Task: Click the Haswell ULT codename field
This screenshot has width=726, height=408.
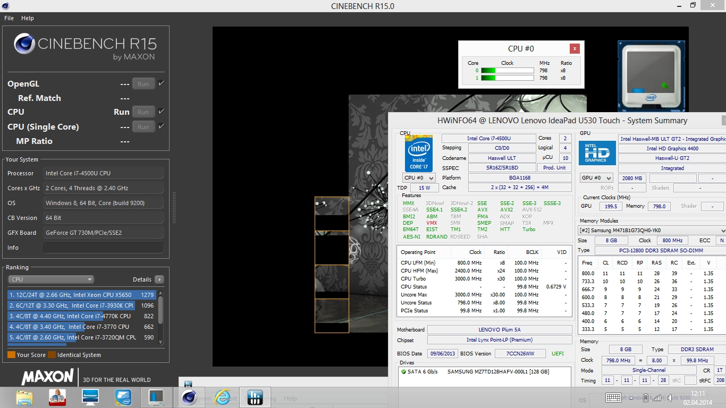Action: tap(501, 158)
